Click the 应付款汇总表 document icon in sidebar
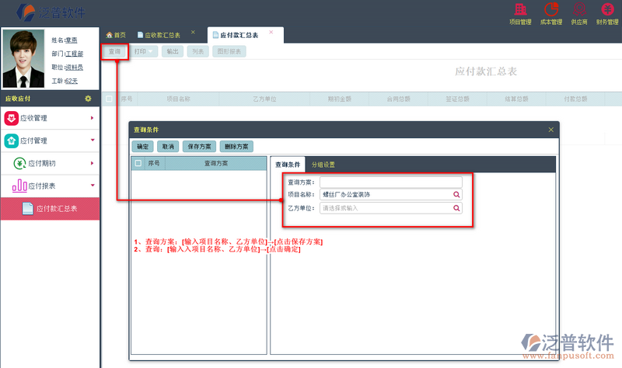The image size is (622, 368). click(27, 208)
